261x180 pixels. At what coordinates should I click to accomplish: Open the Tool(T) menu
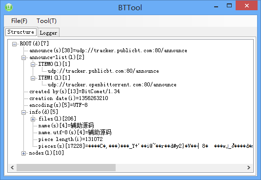pyautogui.click(x=46, y=21)
